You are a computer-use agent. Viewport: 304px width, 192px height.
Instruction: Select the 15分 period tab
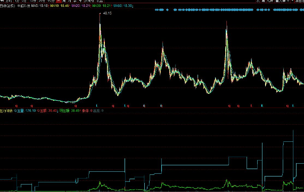pos(33,1)
